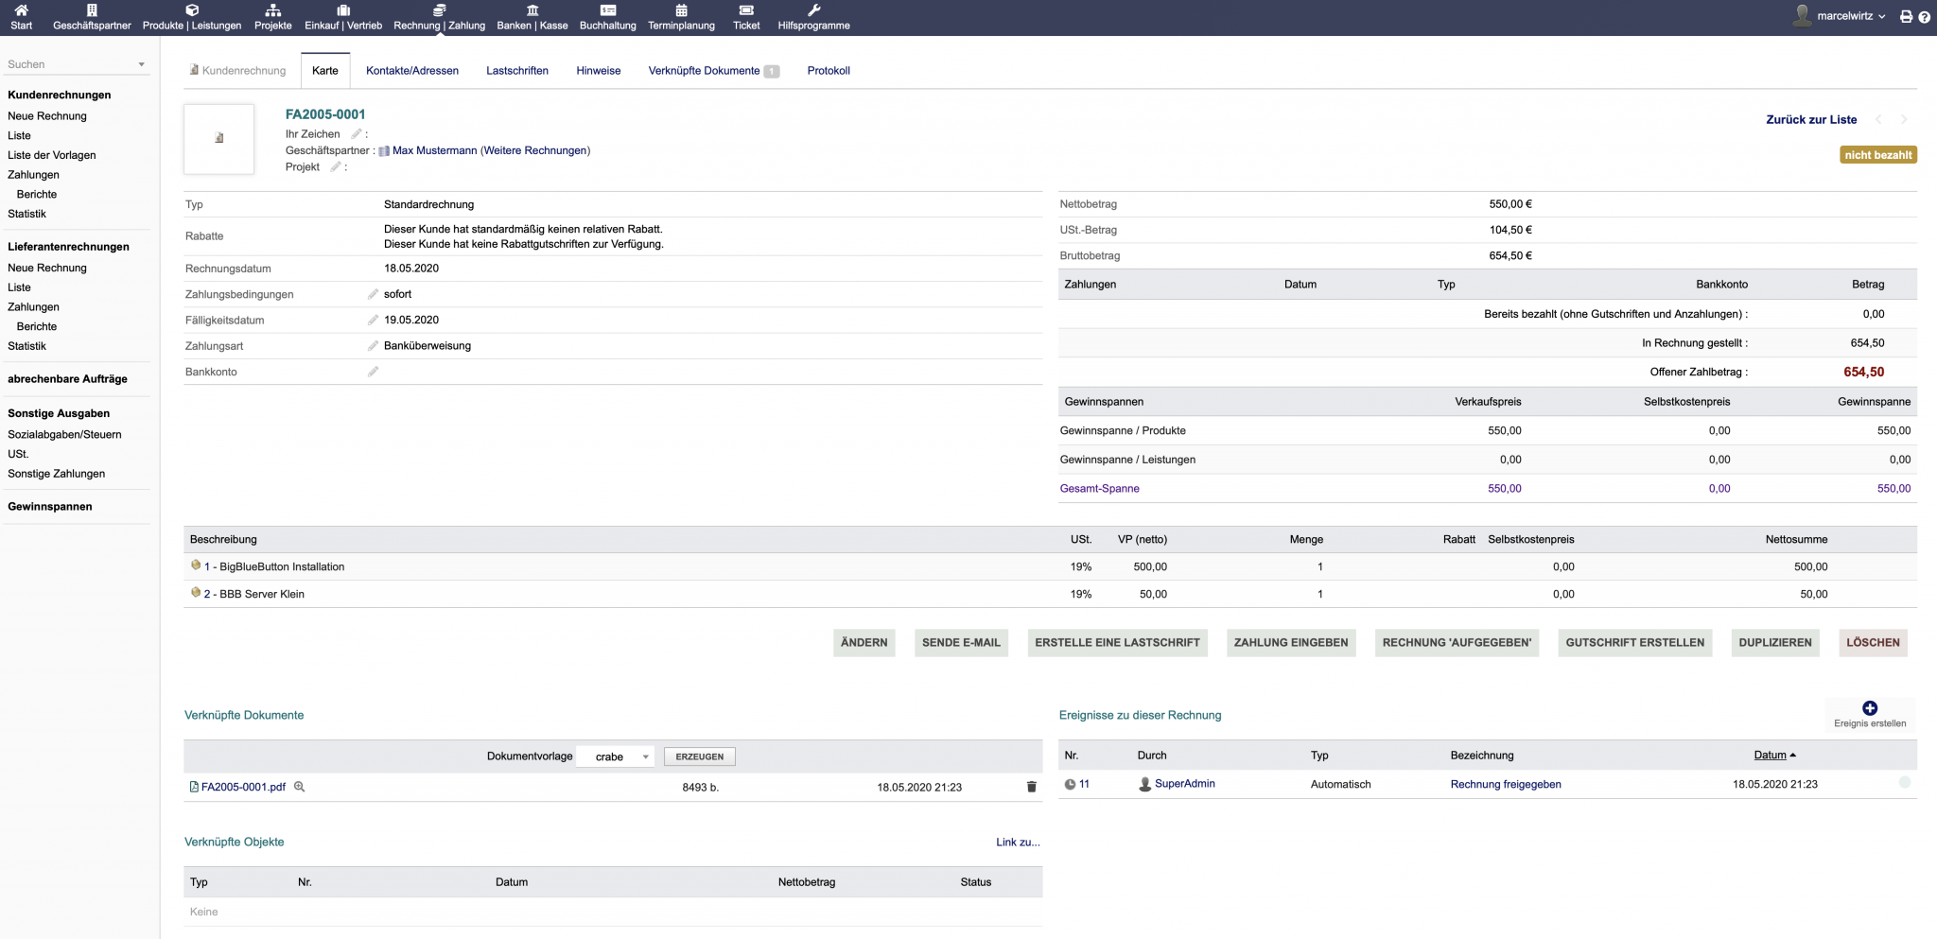Click the Sonstige Zahlungen sidebar entry

(57, 474)
